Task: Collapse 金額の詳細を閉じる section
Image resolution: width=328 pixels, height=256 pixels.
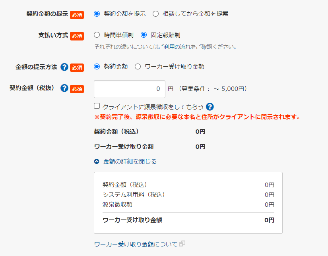Action: tap(126, 162)
